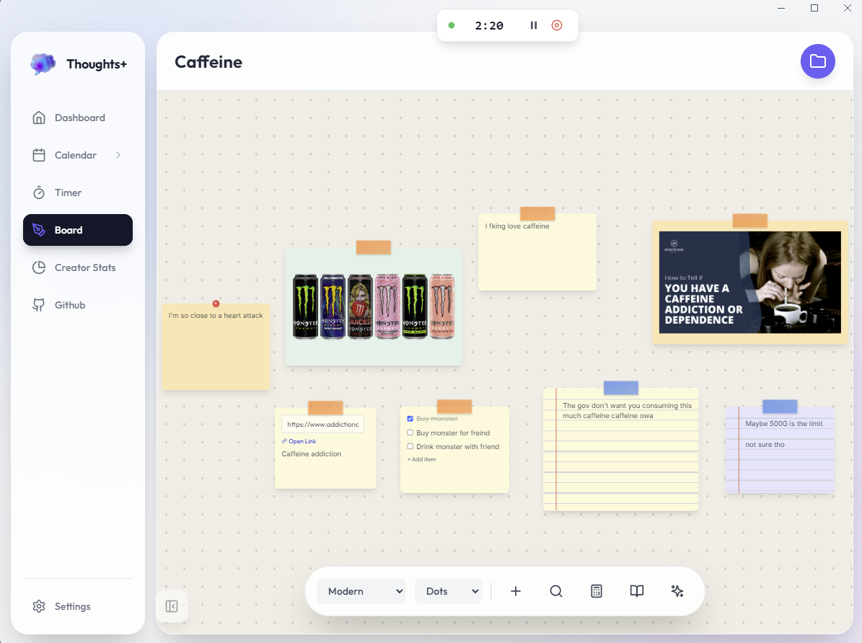Click '+ Add item' in checklist note

pos(422,459)
